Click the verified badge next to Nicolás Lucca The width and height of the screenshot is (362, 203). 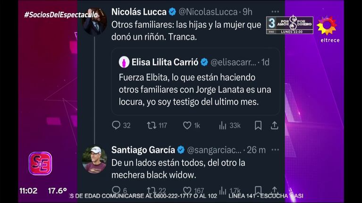click(172, 11)
